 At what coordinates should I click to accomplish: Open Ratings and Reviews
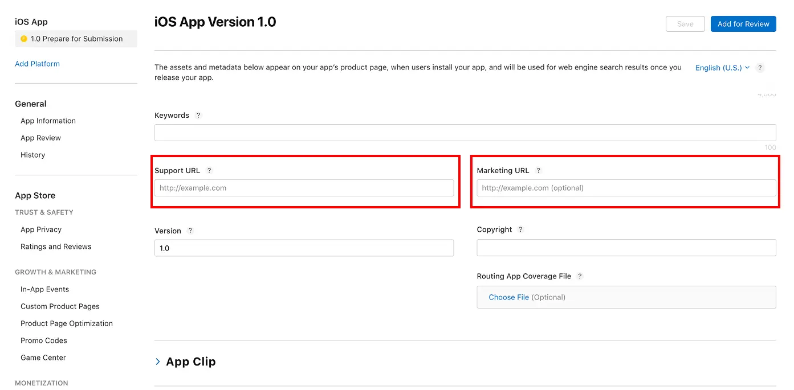point(56,247)
